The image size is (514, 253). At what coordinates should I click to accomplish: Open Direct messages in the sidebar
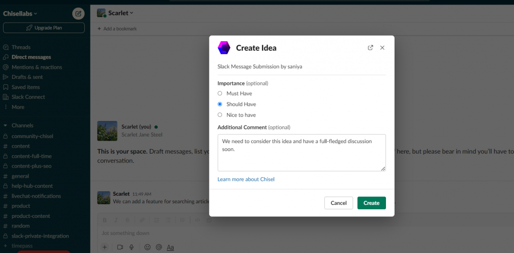(31, 57)
